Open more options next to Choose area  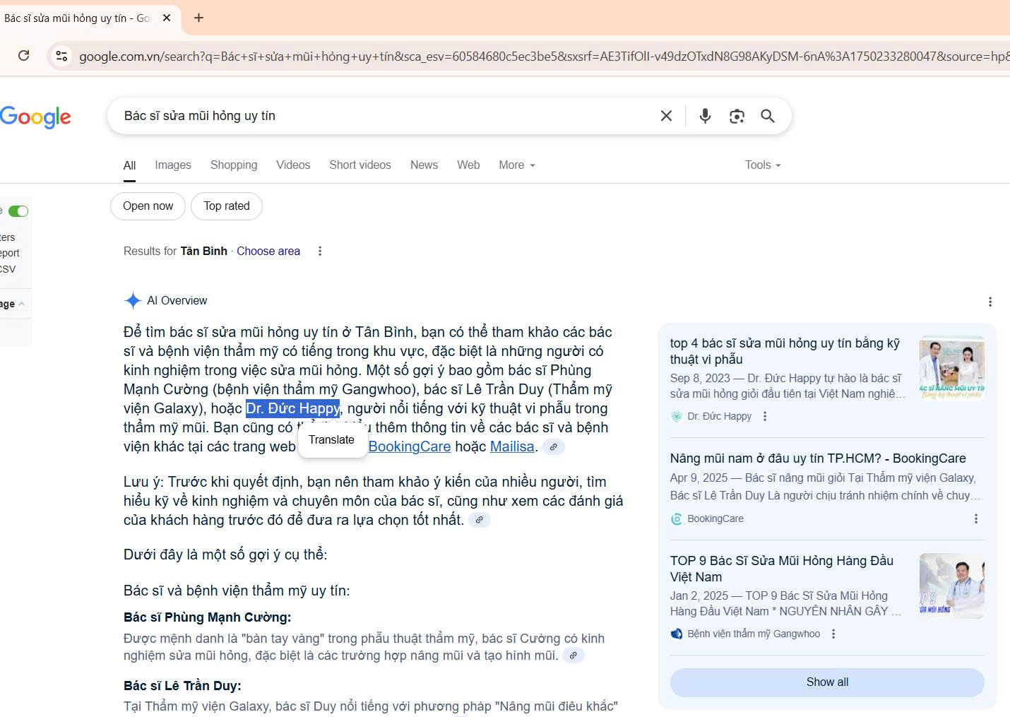[320, 251]
